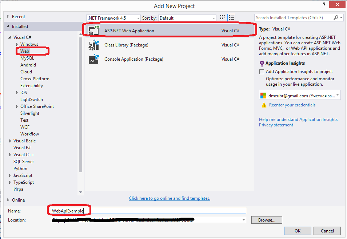This screenshot has height=239, width=347.
Task: Click the Class Library (Package) template icon
Action: pyautogui.click(x=94, y=45)
